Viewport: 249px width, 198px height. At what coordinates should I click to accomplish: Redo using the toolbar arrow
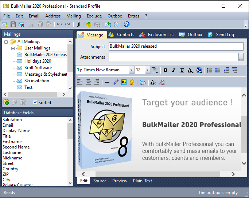[67, 24]
